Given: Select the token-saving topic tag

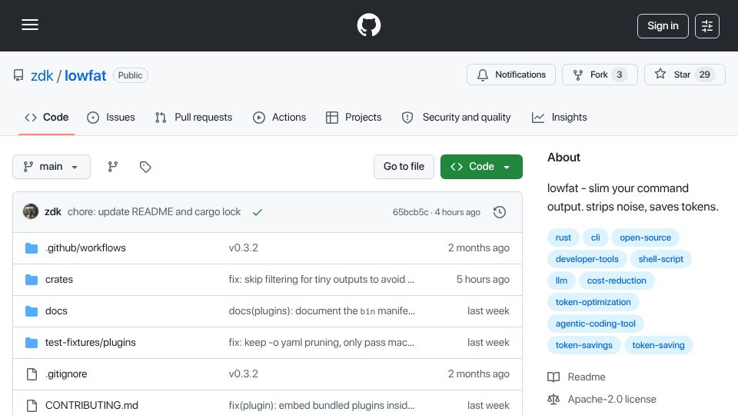Looking at the screenshot, I should (658, 345).
